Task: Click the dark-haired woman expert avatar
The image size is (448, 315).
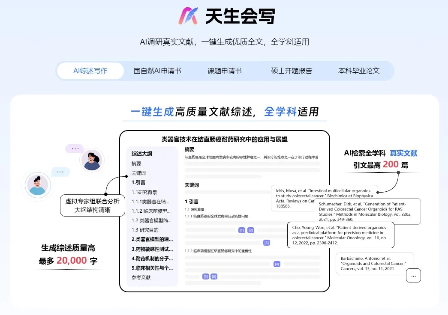Action: tap(92, 160)
